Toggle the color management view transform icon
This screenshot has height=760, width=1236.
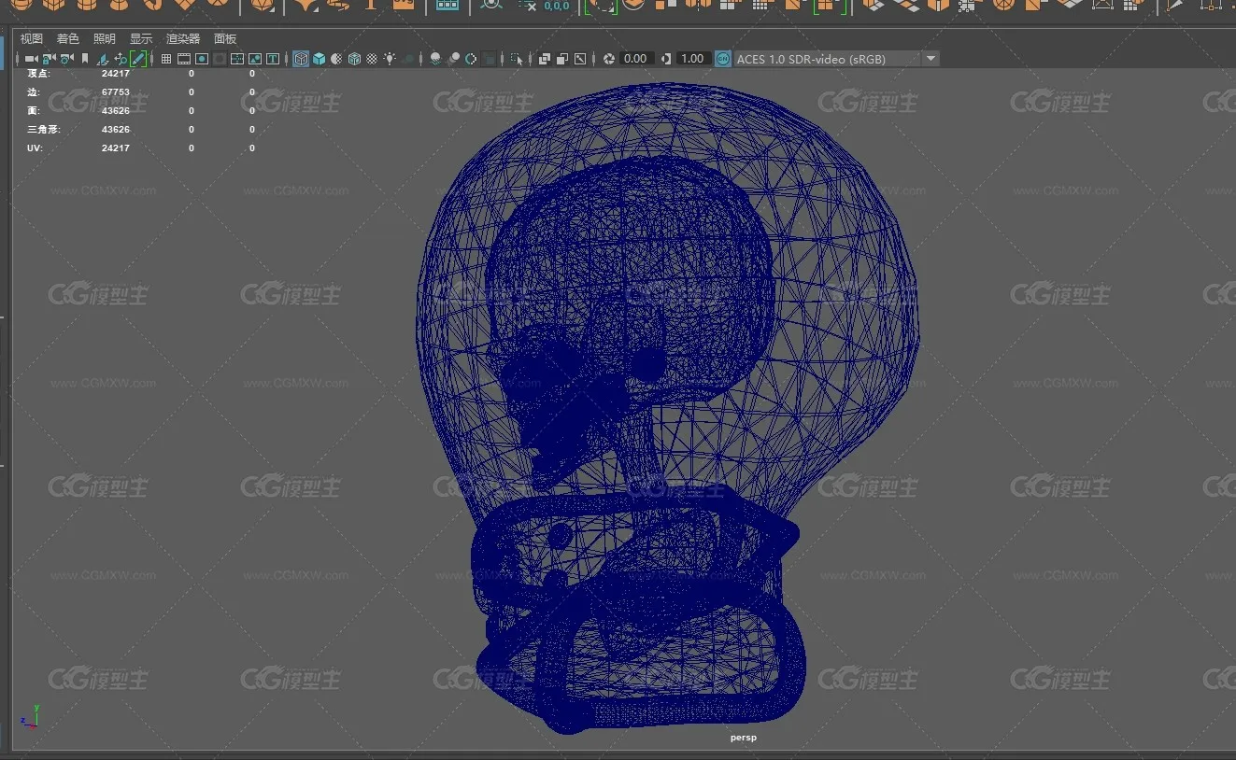(x=723, y=59)
